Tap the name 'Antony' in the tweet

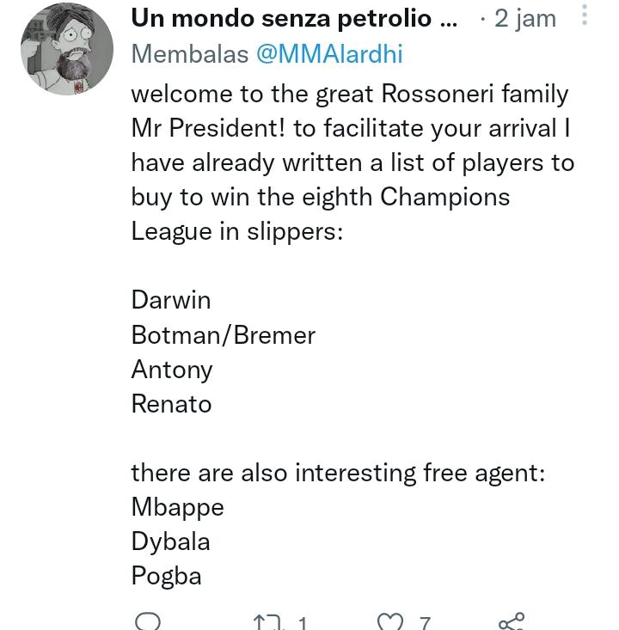[171, 370]
